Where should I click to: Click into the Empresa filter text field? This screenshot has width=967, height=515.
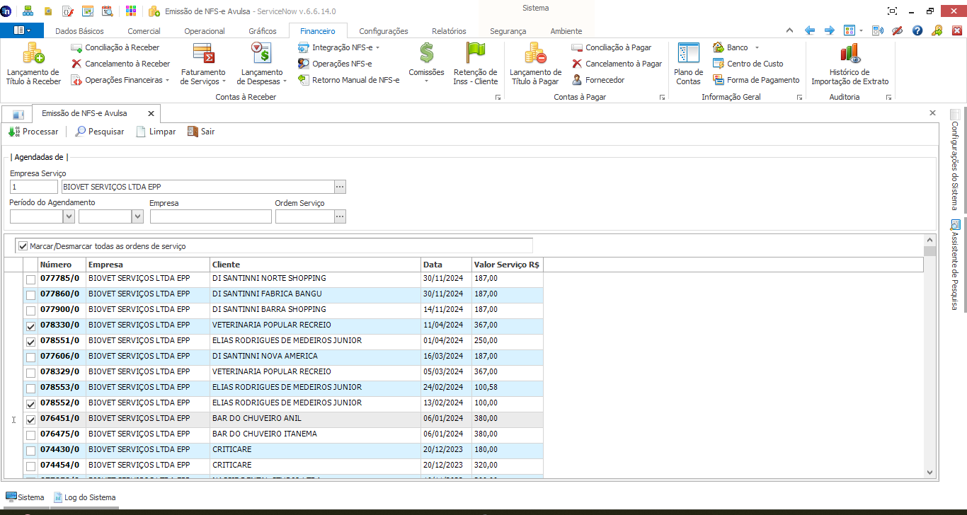pyautogui.click(x=210, y=216)
